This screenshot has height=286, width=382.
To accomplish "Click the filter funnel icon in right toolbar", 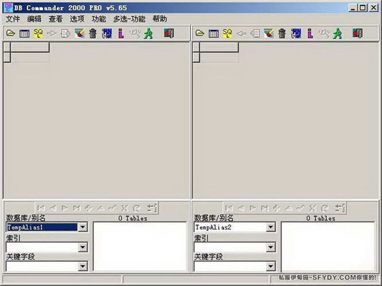I will (x=269, y=33).
